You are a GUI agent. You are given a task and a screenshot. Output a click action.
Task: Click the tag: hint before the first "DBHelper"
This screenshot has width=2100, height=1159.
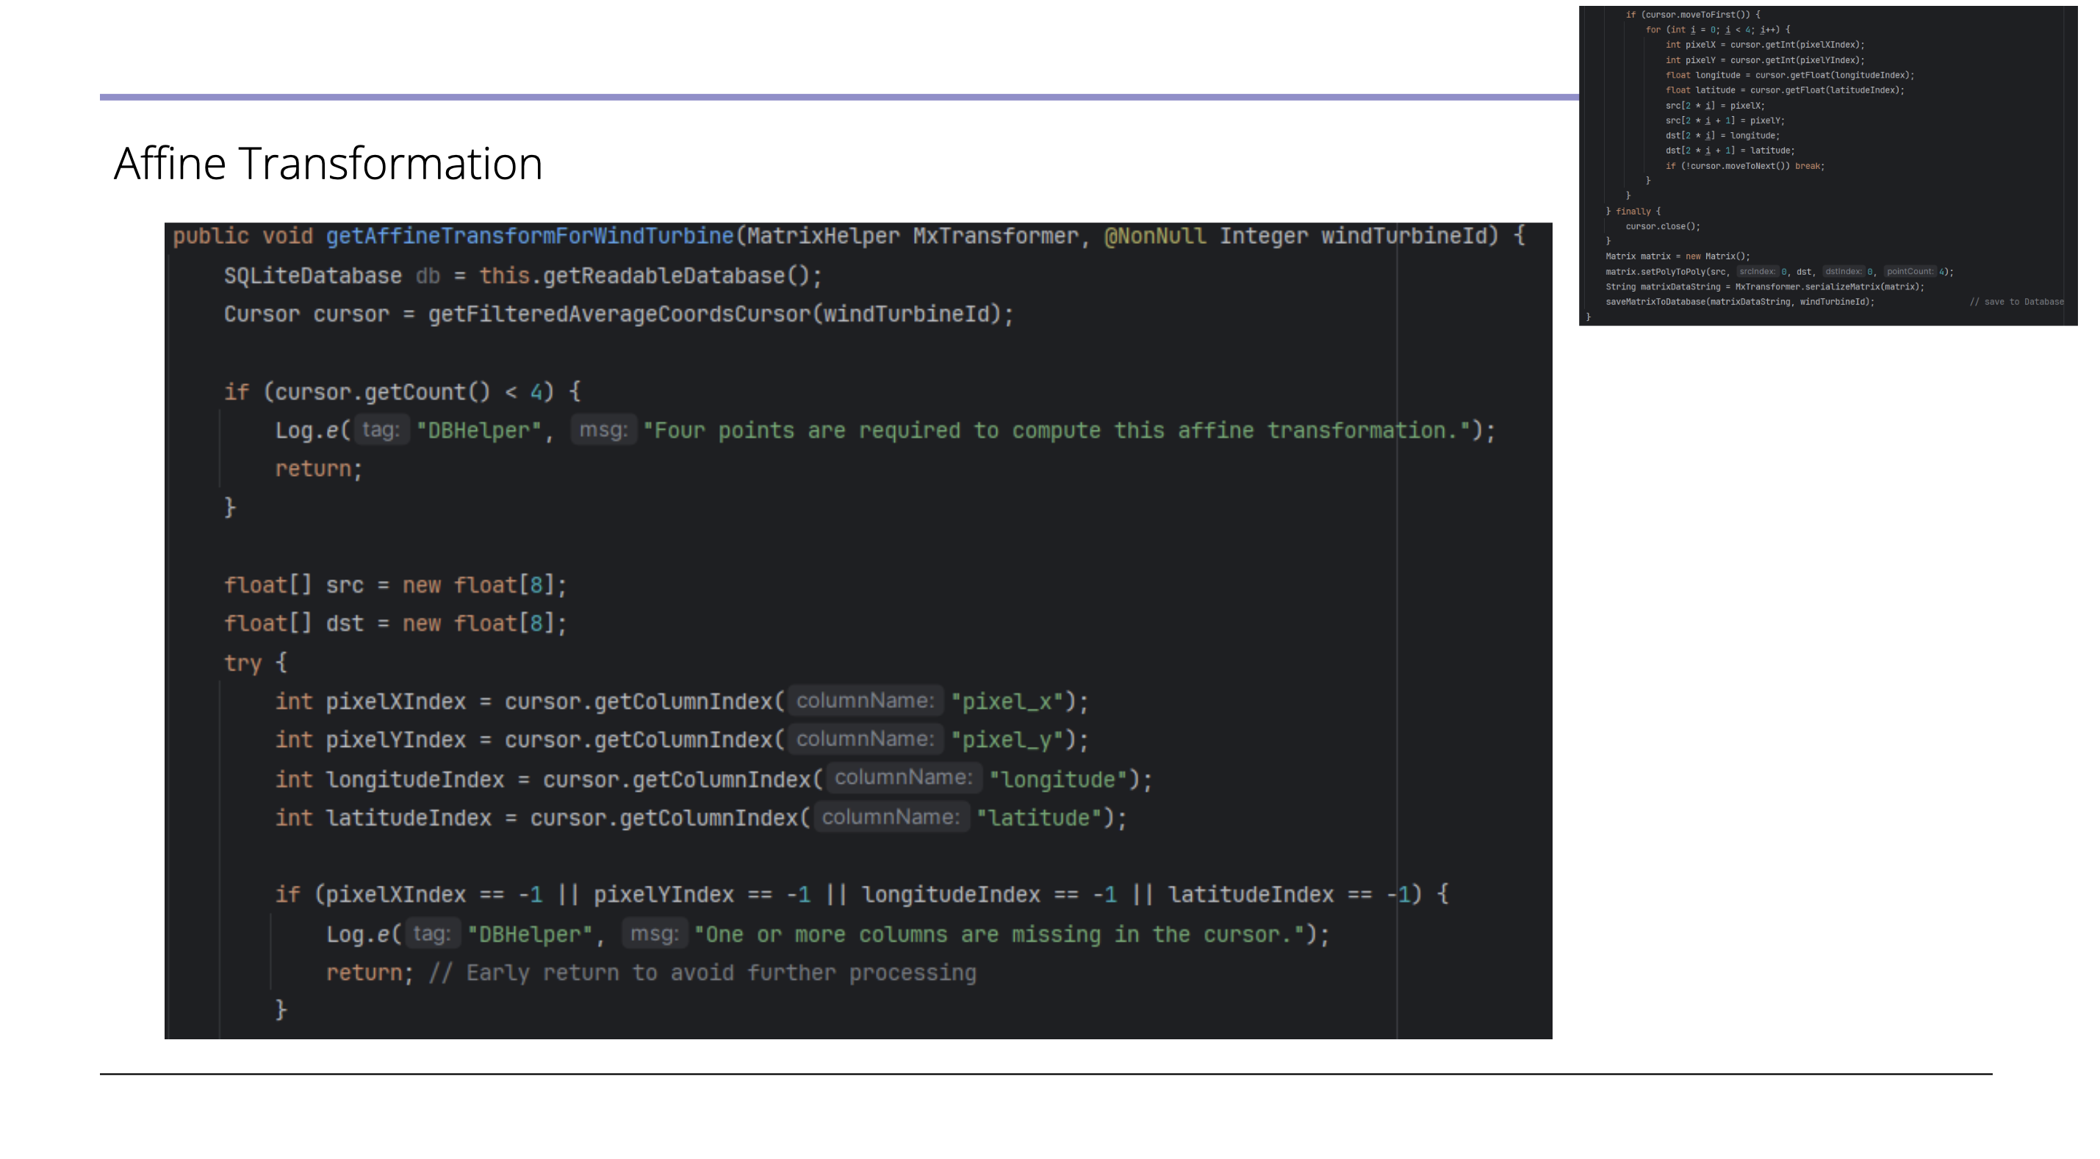(381, 430)
